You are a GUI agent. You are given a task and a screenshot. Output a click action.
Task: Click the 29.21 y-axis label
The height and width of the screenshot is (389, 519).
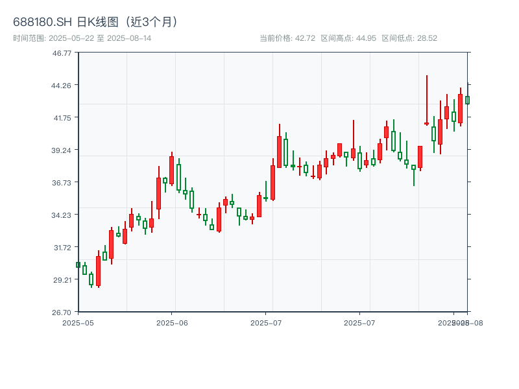[x=62, y=279]
